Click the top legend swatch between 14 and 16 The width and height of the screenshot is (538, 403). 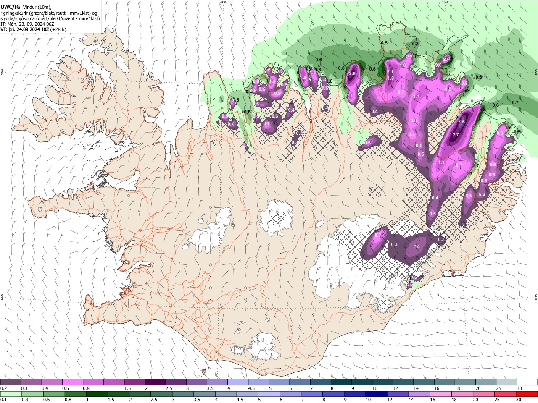[424, 382]
